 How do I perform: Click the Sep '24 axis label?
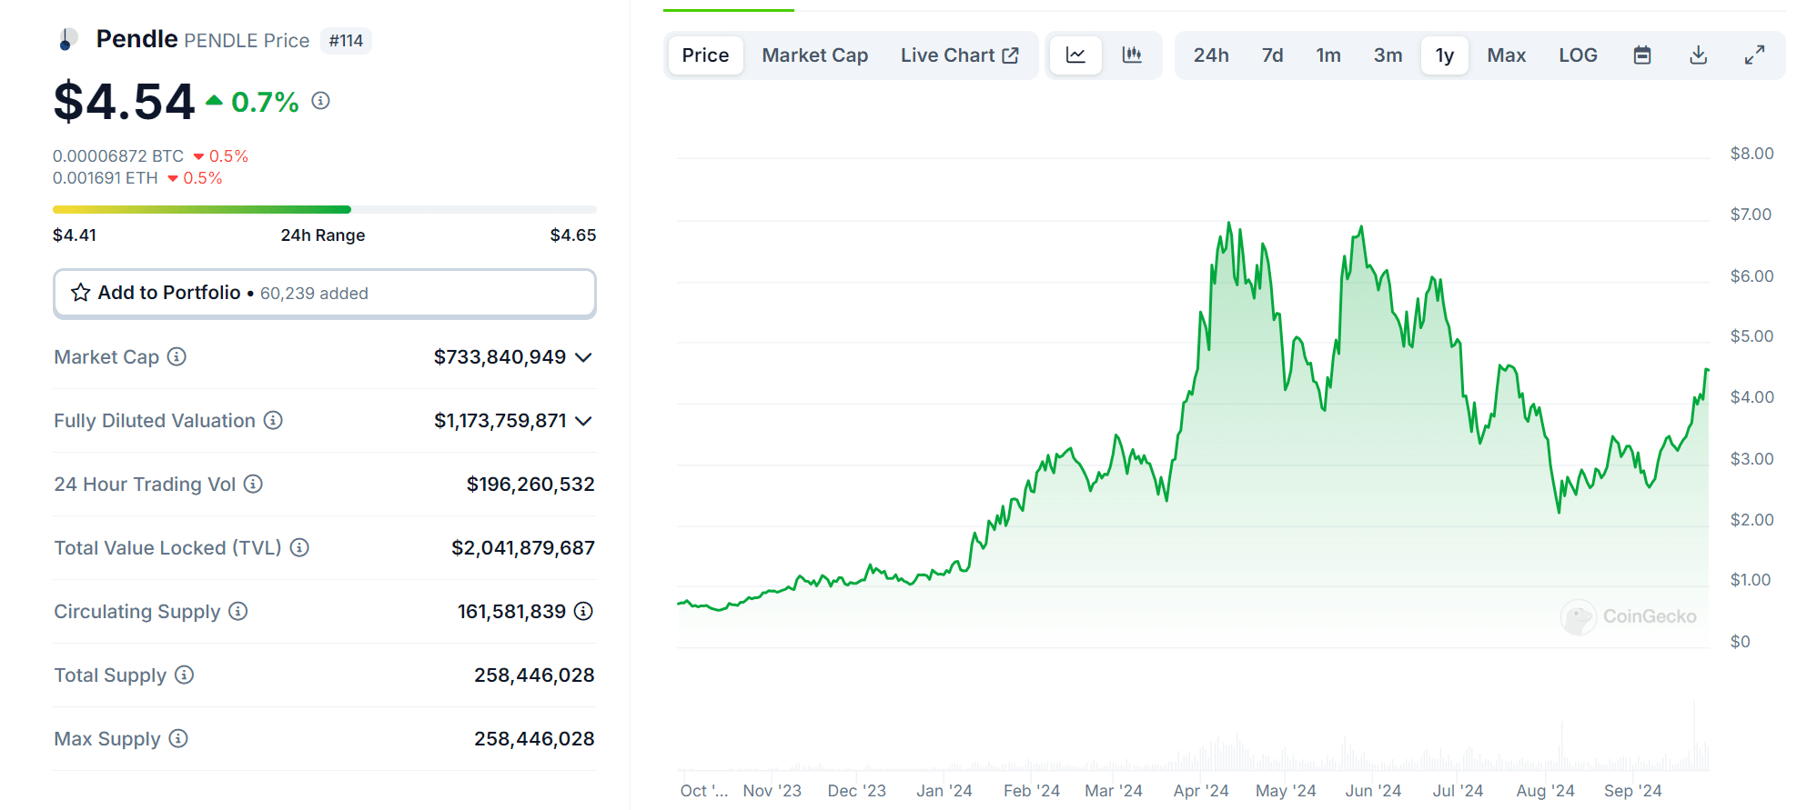click(x=1633, y=791)
